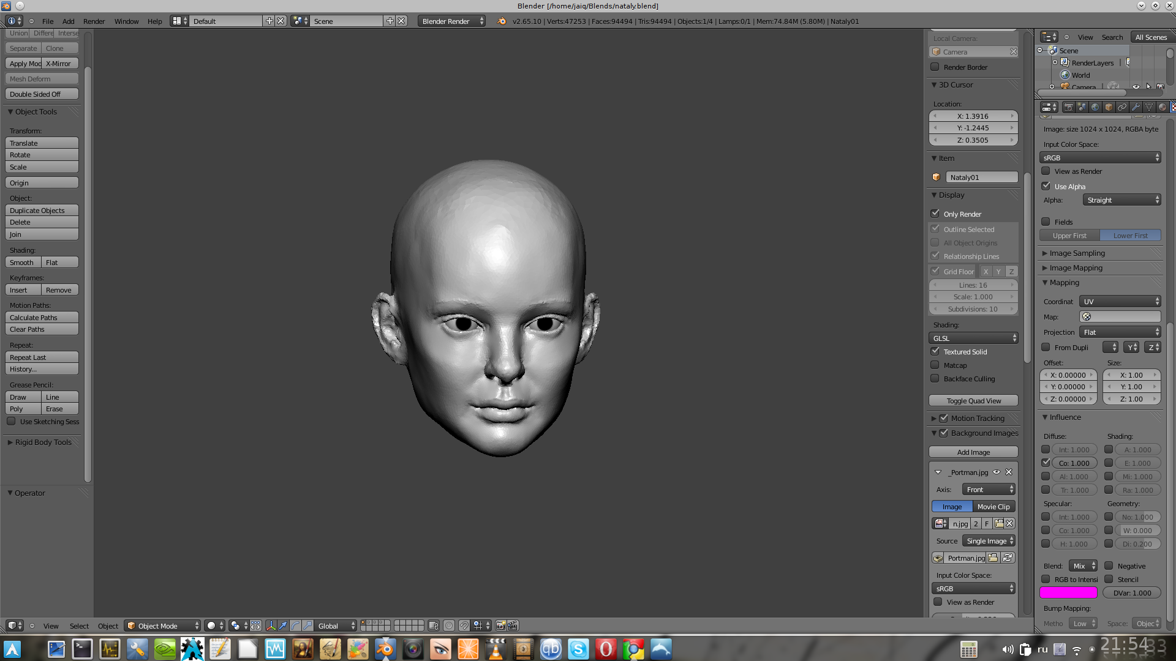The image size is (1176, 661).
Task: Click the Duplicate Objects button
Action: tap(42, 211)
